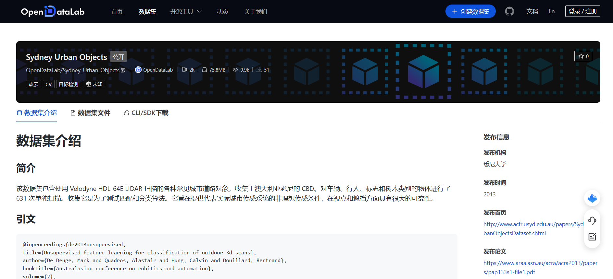Viewport: 613px width, 279px height.
Task: Open 动态 in top navigation
Action: [222, 12]
